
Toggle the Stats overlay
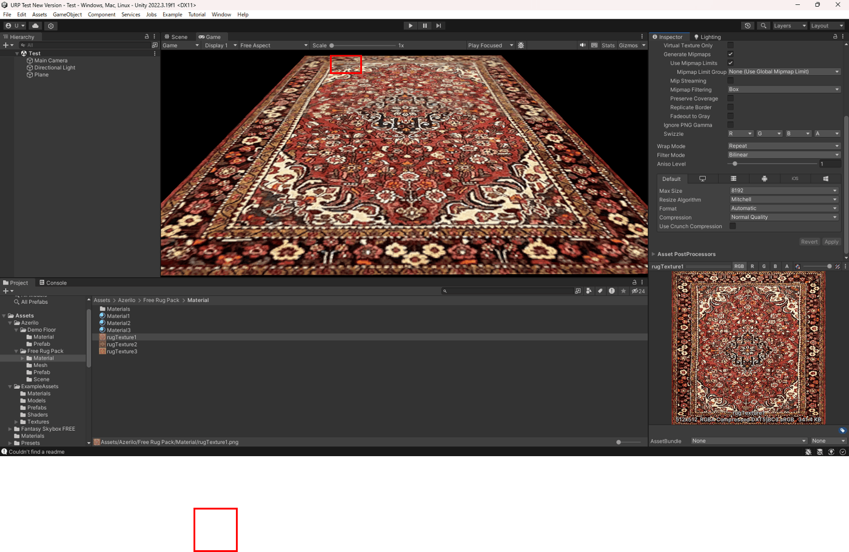point(608,45)
